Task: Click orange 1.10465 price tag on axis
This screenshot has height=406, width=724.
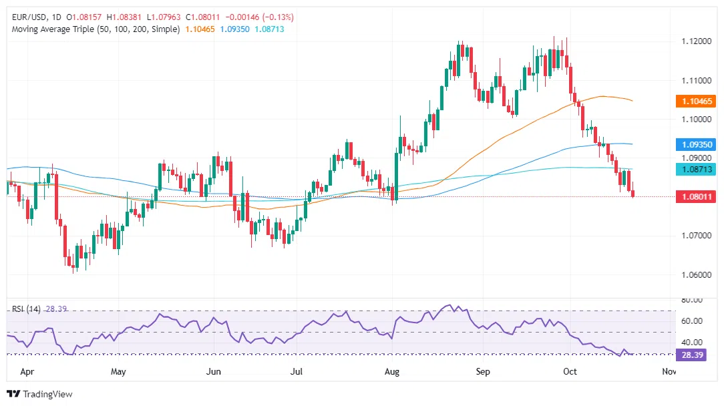Action: coord(697,101)
